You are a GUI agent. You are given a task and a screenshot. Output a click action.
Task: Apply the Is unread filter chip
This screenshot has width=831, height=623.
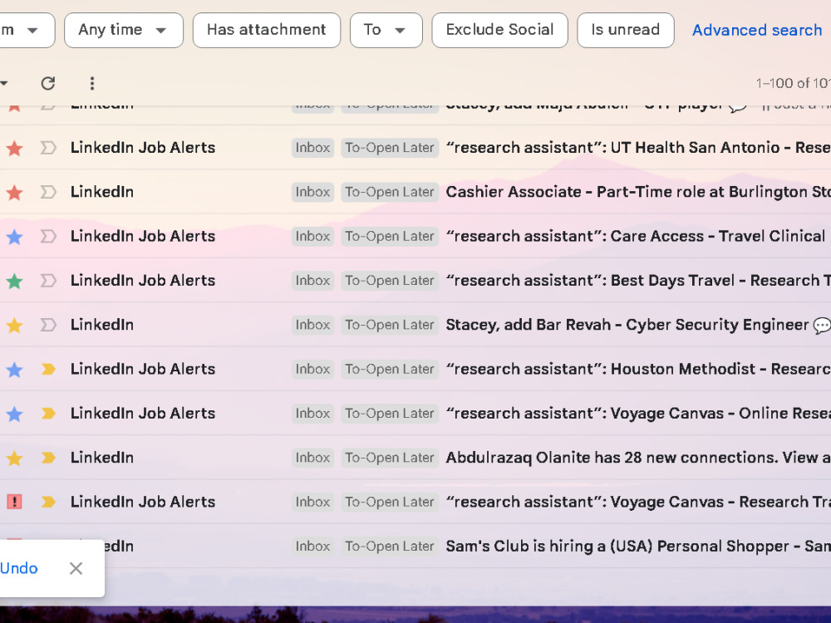point(626,30)
